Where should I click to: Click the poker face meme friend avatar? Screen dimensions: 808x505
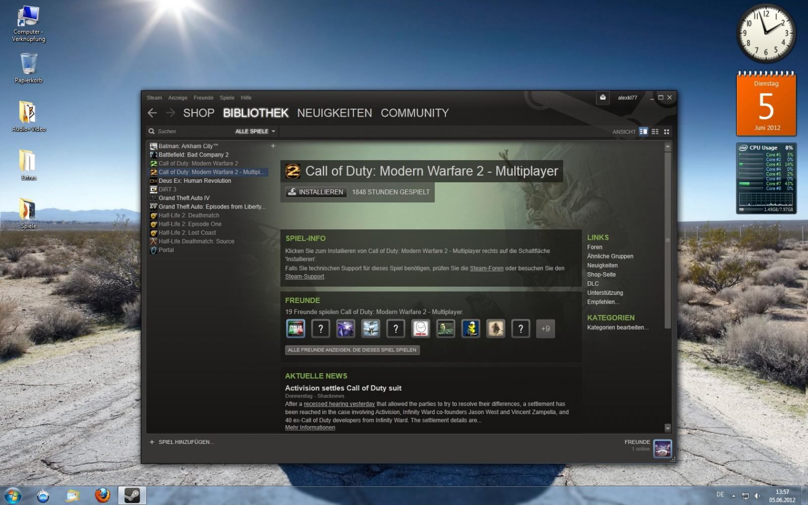421,329
